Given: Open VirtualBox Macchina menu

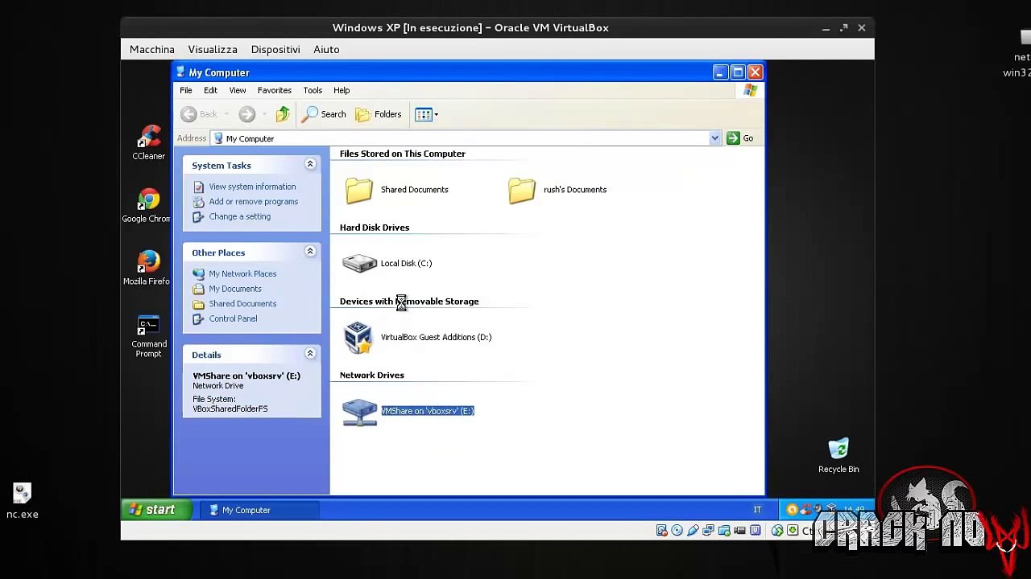Looking at the screenshot, I should pos(152,49).
